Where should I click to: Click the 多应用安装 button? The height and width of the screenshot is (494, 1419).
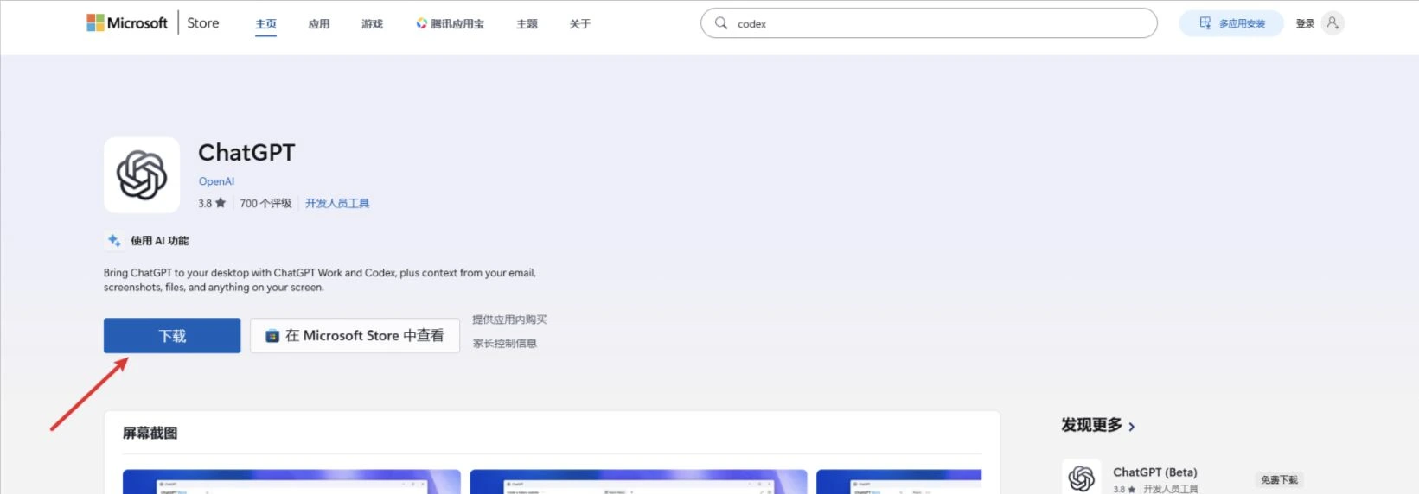(x=1231, y=23)
